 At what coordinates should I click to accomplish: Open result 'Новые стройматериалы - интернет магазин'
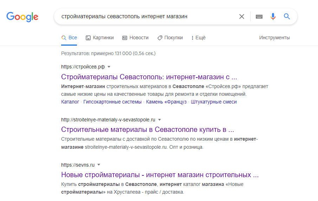pos(160,175)
